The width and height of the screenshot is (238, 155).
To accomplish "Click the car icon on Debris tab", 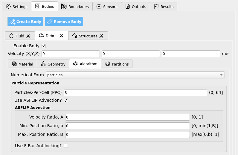I will coord(42,35).
